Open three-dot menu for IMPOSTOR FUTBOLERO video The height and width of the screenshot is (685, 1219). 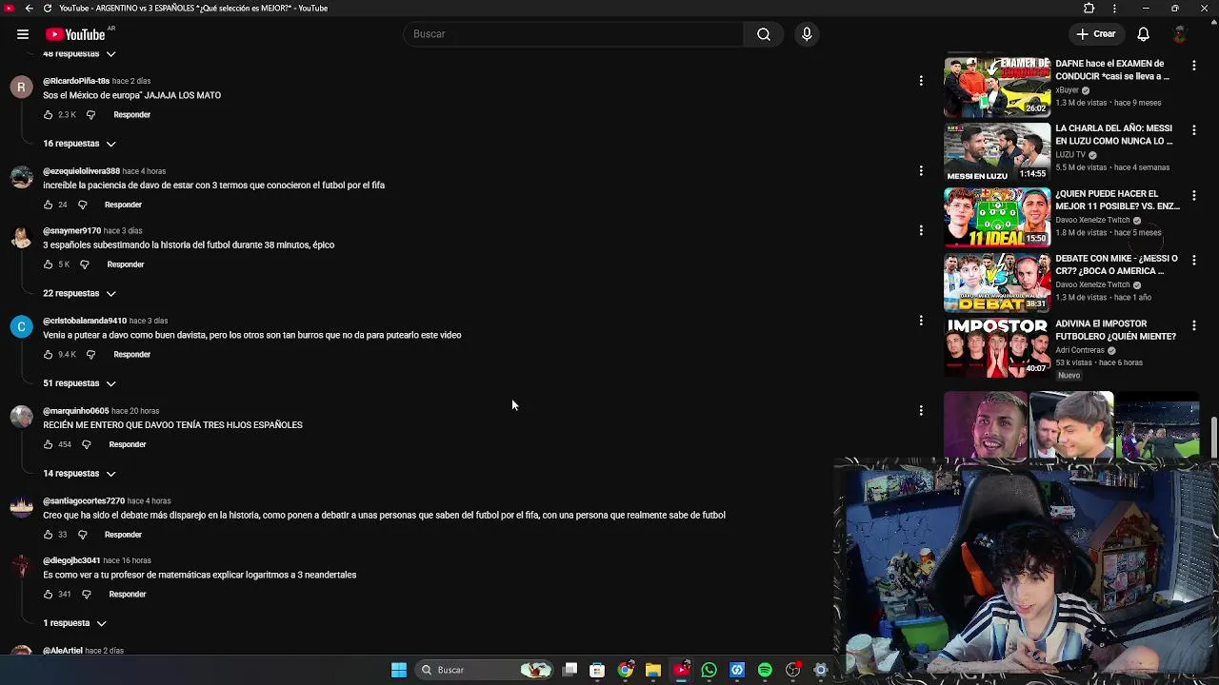click(1193, 325)
